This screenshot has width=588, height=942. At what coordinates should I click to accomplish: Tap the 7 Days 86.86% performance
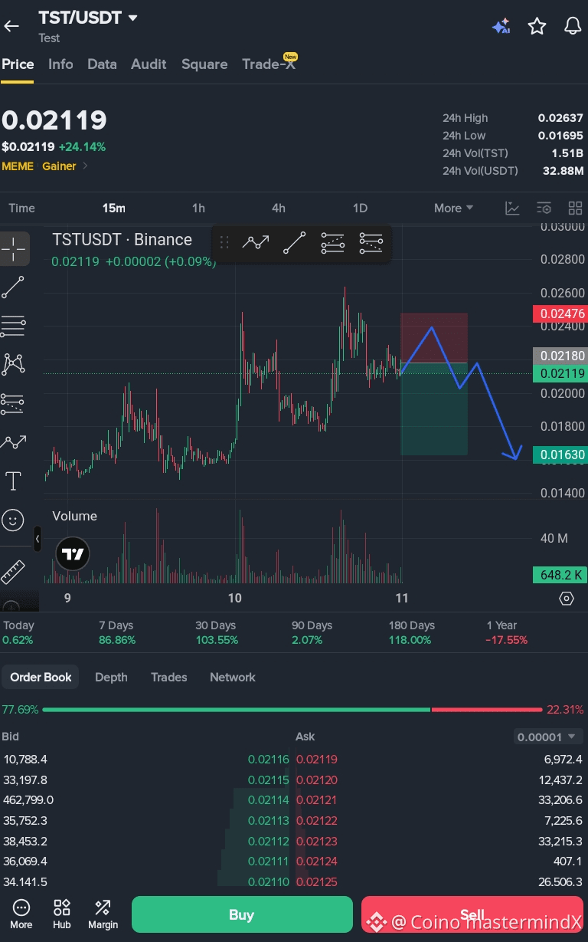point(117,632)
